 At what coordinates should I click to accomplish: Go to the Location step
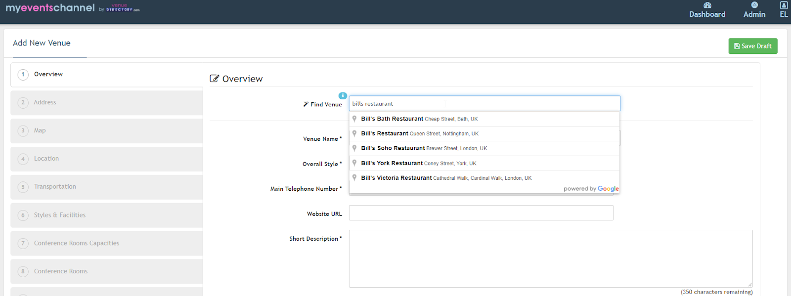[107, 159]
